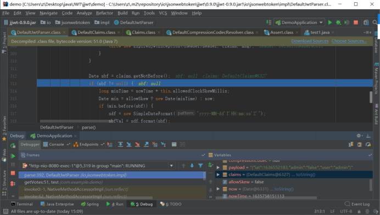
Task: Select the getVotes:51, test frame
Action: [x=112, y=182]
